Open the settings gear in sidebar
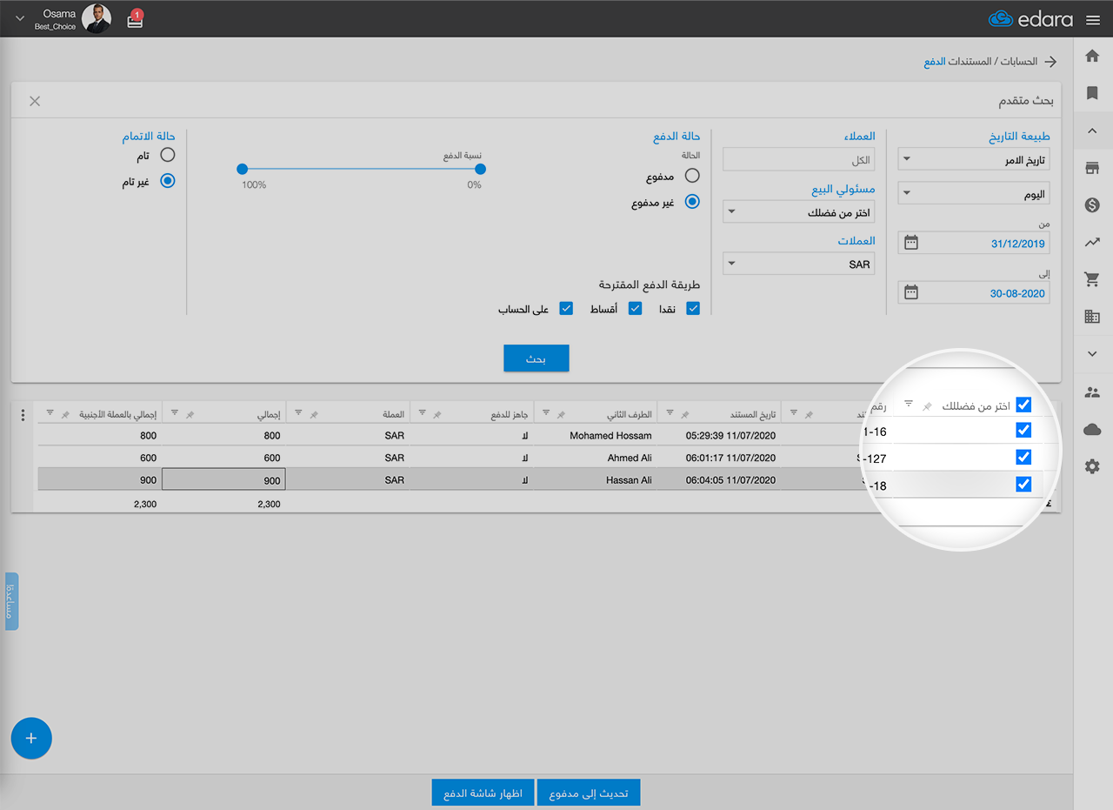The image size is (1113, 810). click(1092, 467)
